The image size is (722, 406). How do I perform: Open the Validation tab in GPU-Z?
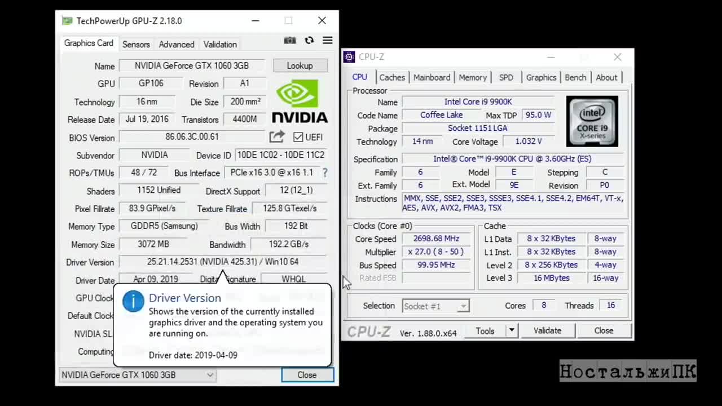220,45
